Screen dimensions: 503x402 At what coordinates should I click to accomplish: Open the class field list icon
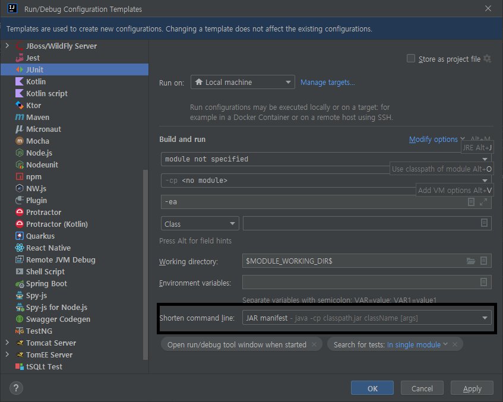click(485, 223)
